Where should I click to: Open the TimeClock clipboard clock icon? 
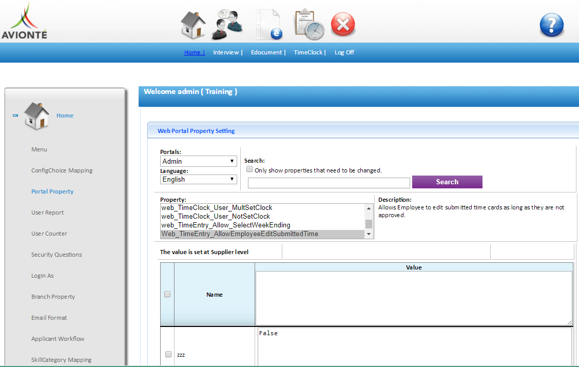tap(310, 24)
